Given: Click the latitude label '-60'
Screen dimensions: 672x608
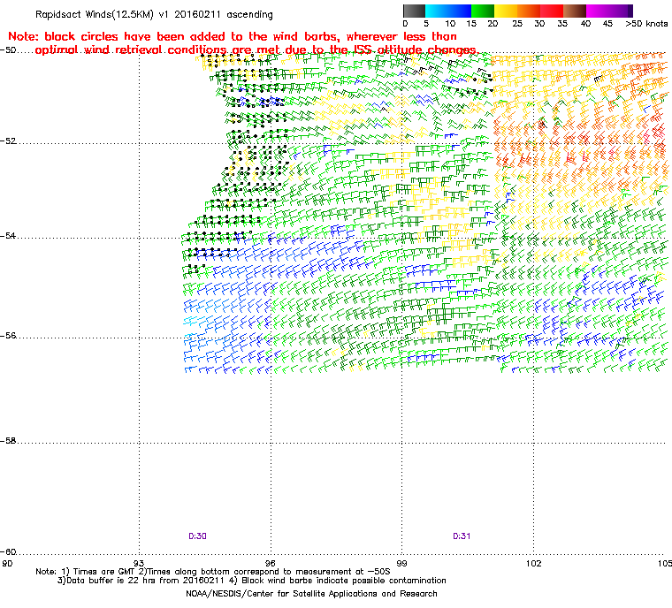Looking at the screenshot, I should [8, 552].
